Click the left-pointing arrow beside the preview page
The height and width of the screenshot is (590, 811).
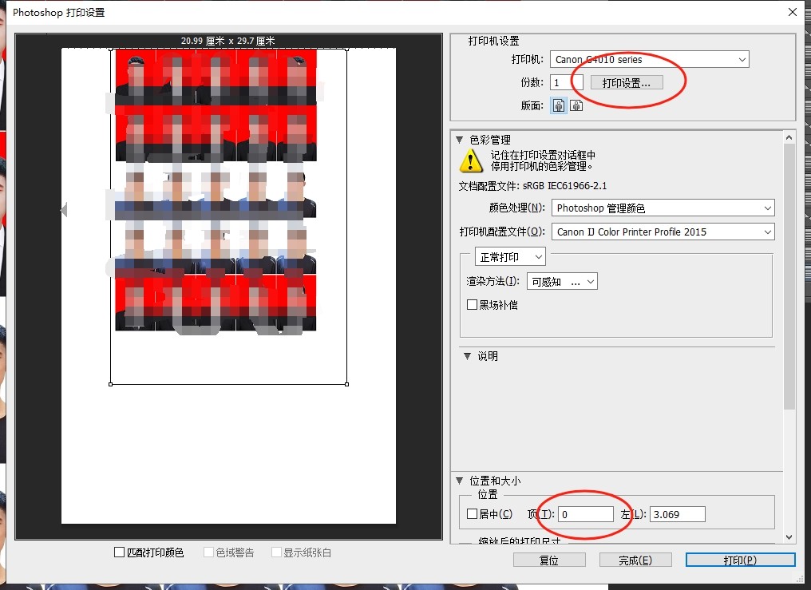[x=64, y=210]
